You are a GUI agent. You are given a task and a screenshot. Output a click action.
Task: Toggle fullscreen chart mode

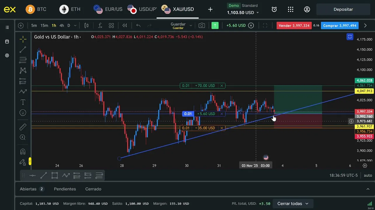[265, 26]
